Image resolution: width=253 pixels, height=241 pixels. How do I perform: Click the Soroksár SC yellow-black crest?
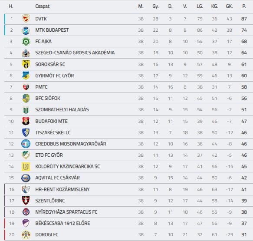pos(26,64)
